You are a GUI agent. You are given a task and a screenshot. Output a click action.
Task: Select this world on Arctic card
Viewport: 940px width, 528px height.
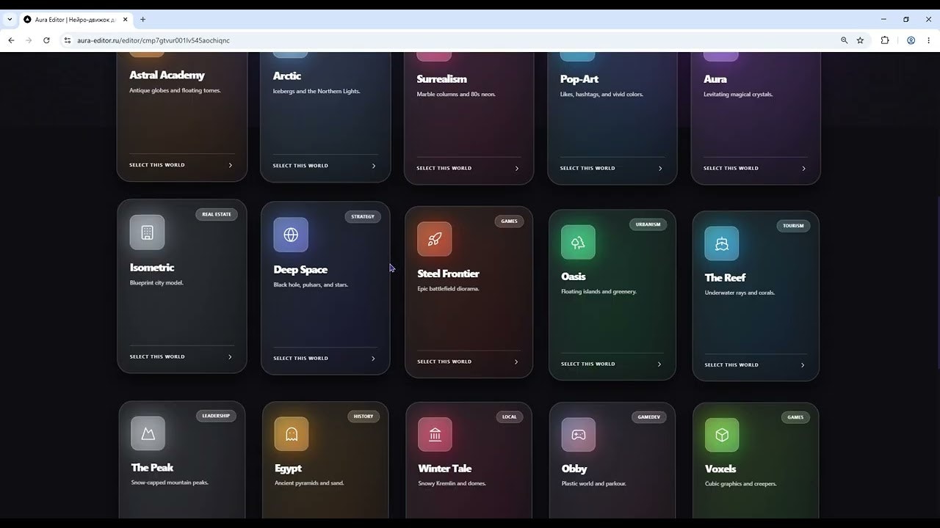(300, 166)
